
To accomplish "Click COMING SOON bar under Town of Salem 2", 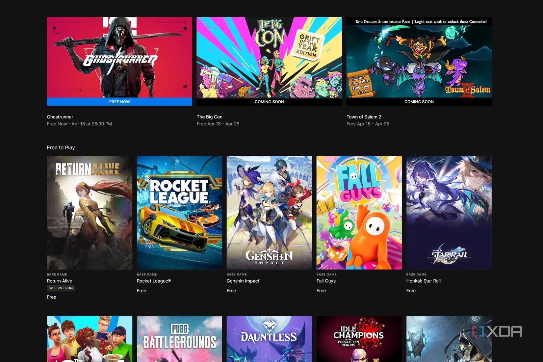I will 419,102.
